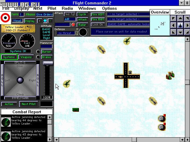Viewport: 190px width, 142px height.
Task: Click the French roundel insignia icon
Action: click(x=5, y=18)
